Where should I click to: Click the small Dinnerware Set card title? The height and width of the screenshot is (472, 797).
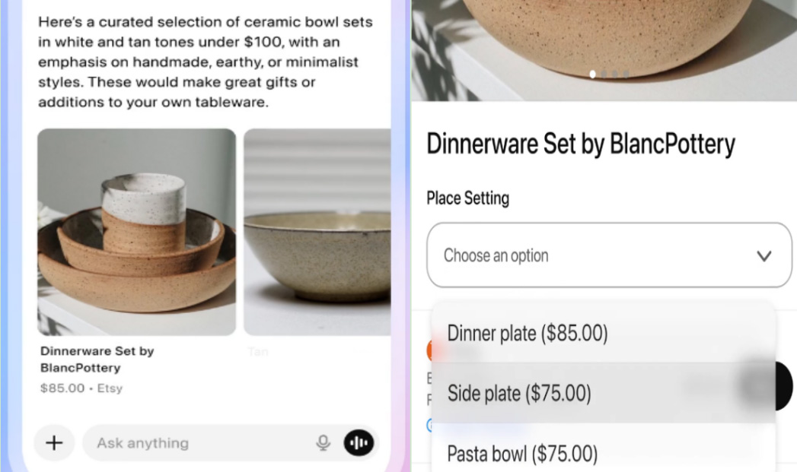point(97,359)
